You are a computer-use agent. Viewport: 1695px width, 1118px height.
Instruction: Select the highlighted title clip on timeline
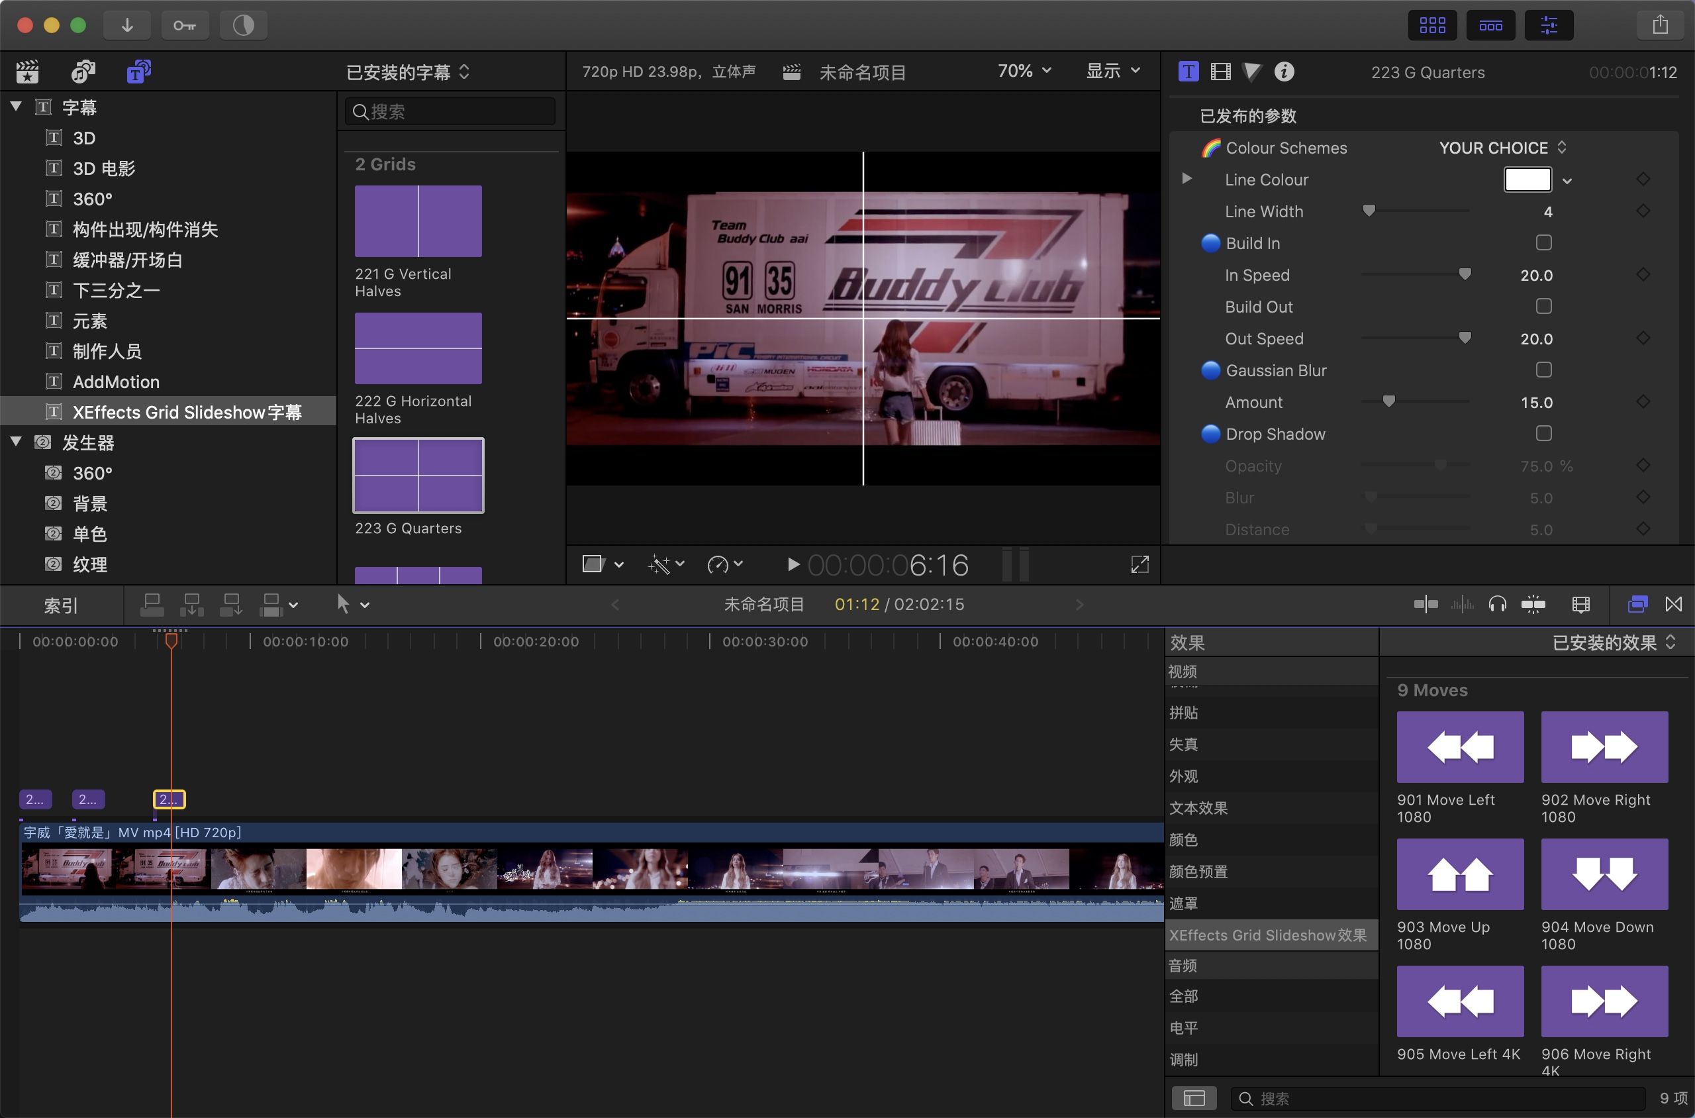[169, 799]
